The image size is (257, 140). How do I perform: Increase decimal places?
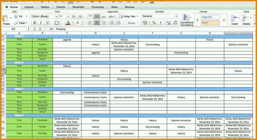tap(168, 23)
